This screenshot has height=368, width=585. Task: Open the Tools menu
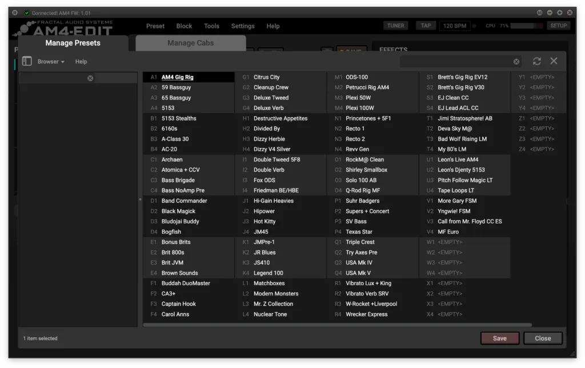(x=211, y=26)
